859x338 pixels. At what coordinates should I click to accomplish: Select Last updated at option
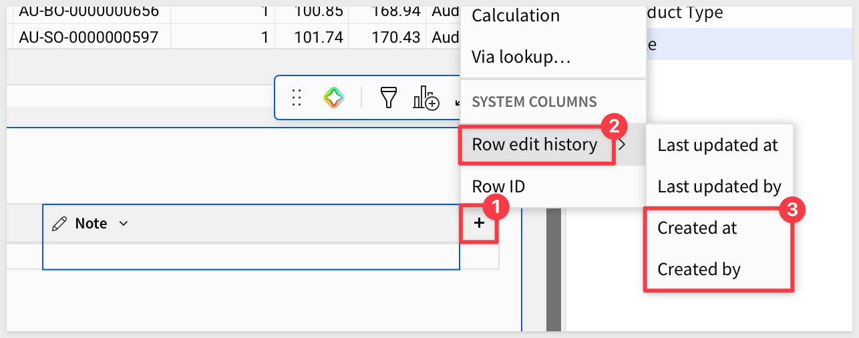719,145
